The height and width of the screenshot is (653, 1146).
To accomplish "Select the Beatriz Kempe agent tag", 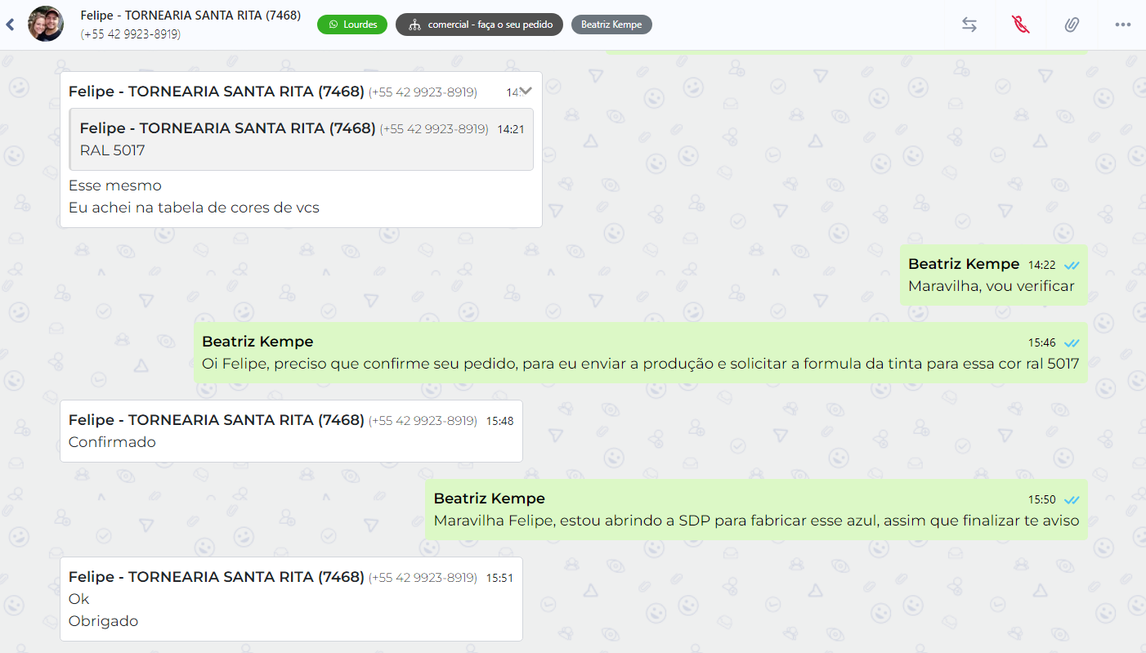I will (611, 25).
